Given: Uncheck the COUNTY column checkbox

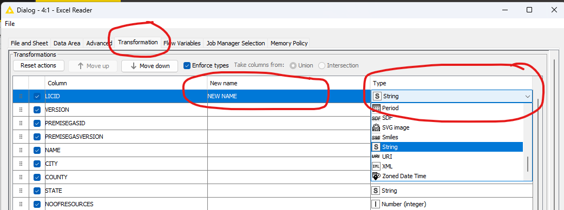Looking at the screenshot, I should point(37,177).
